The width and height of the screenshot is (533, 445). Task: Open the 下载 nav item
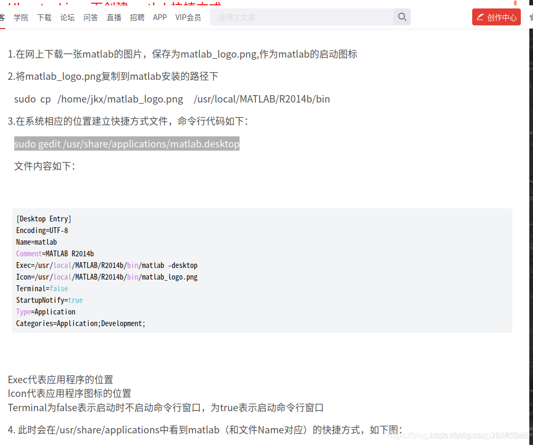(x=44, y=17)
